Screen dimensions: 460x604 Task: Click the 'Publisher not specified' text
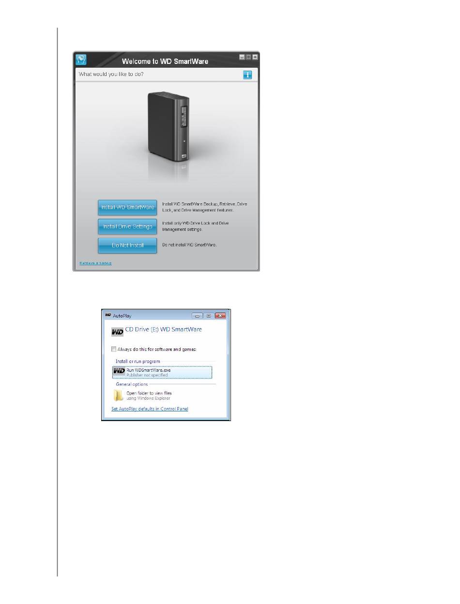coord(147,375)
